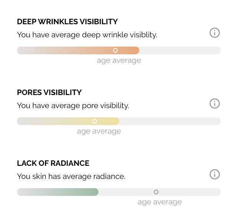
Task: Open info for Deep Wrinkles Visibility
Action: (x=214, y=33)
